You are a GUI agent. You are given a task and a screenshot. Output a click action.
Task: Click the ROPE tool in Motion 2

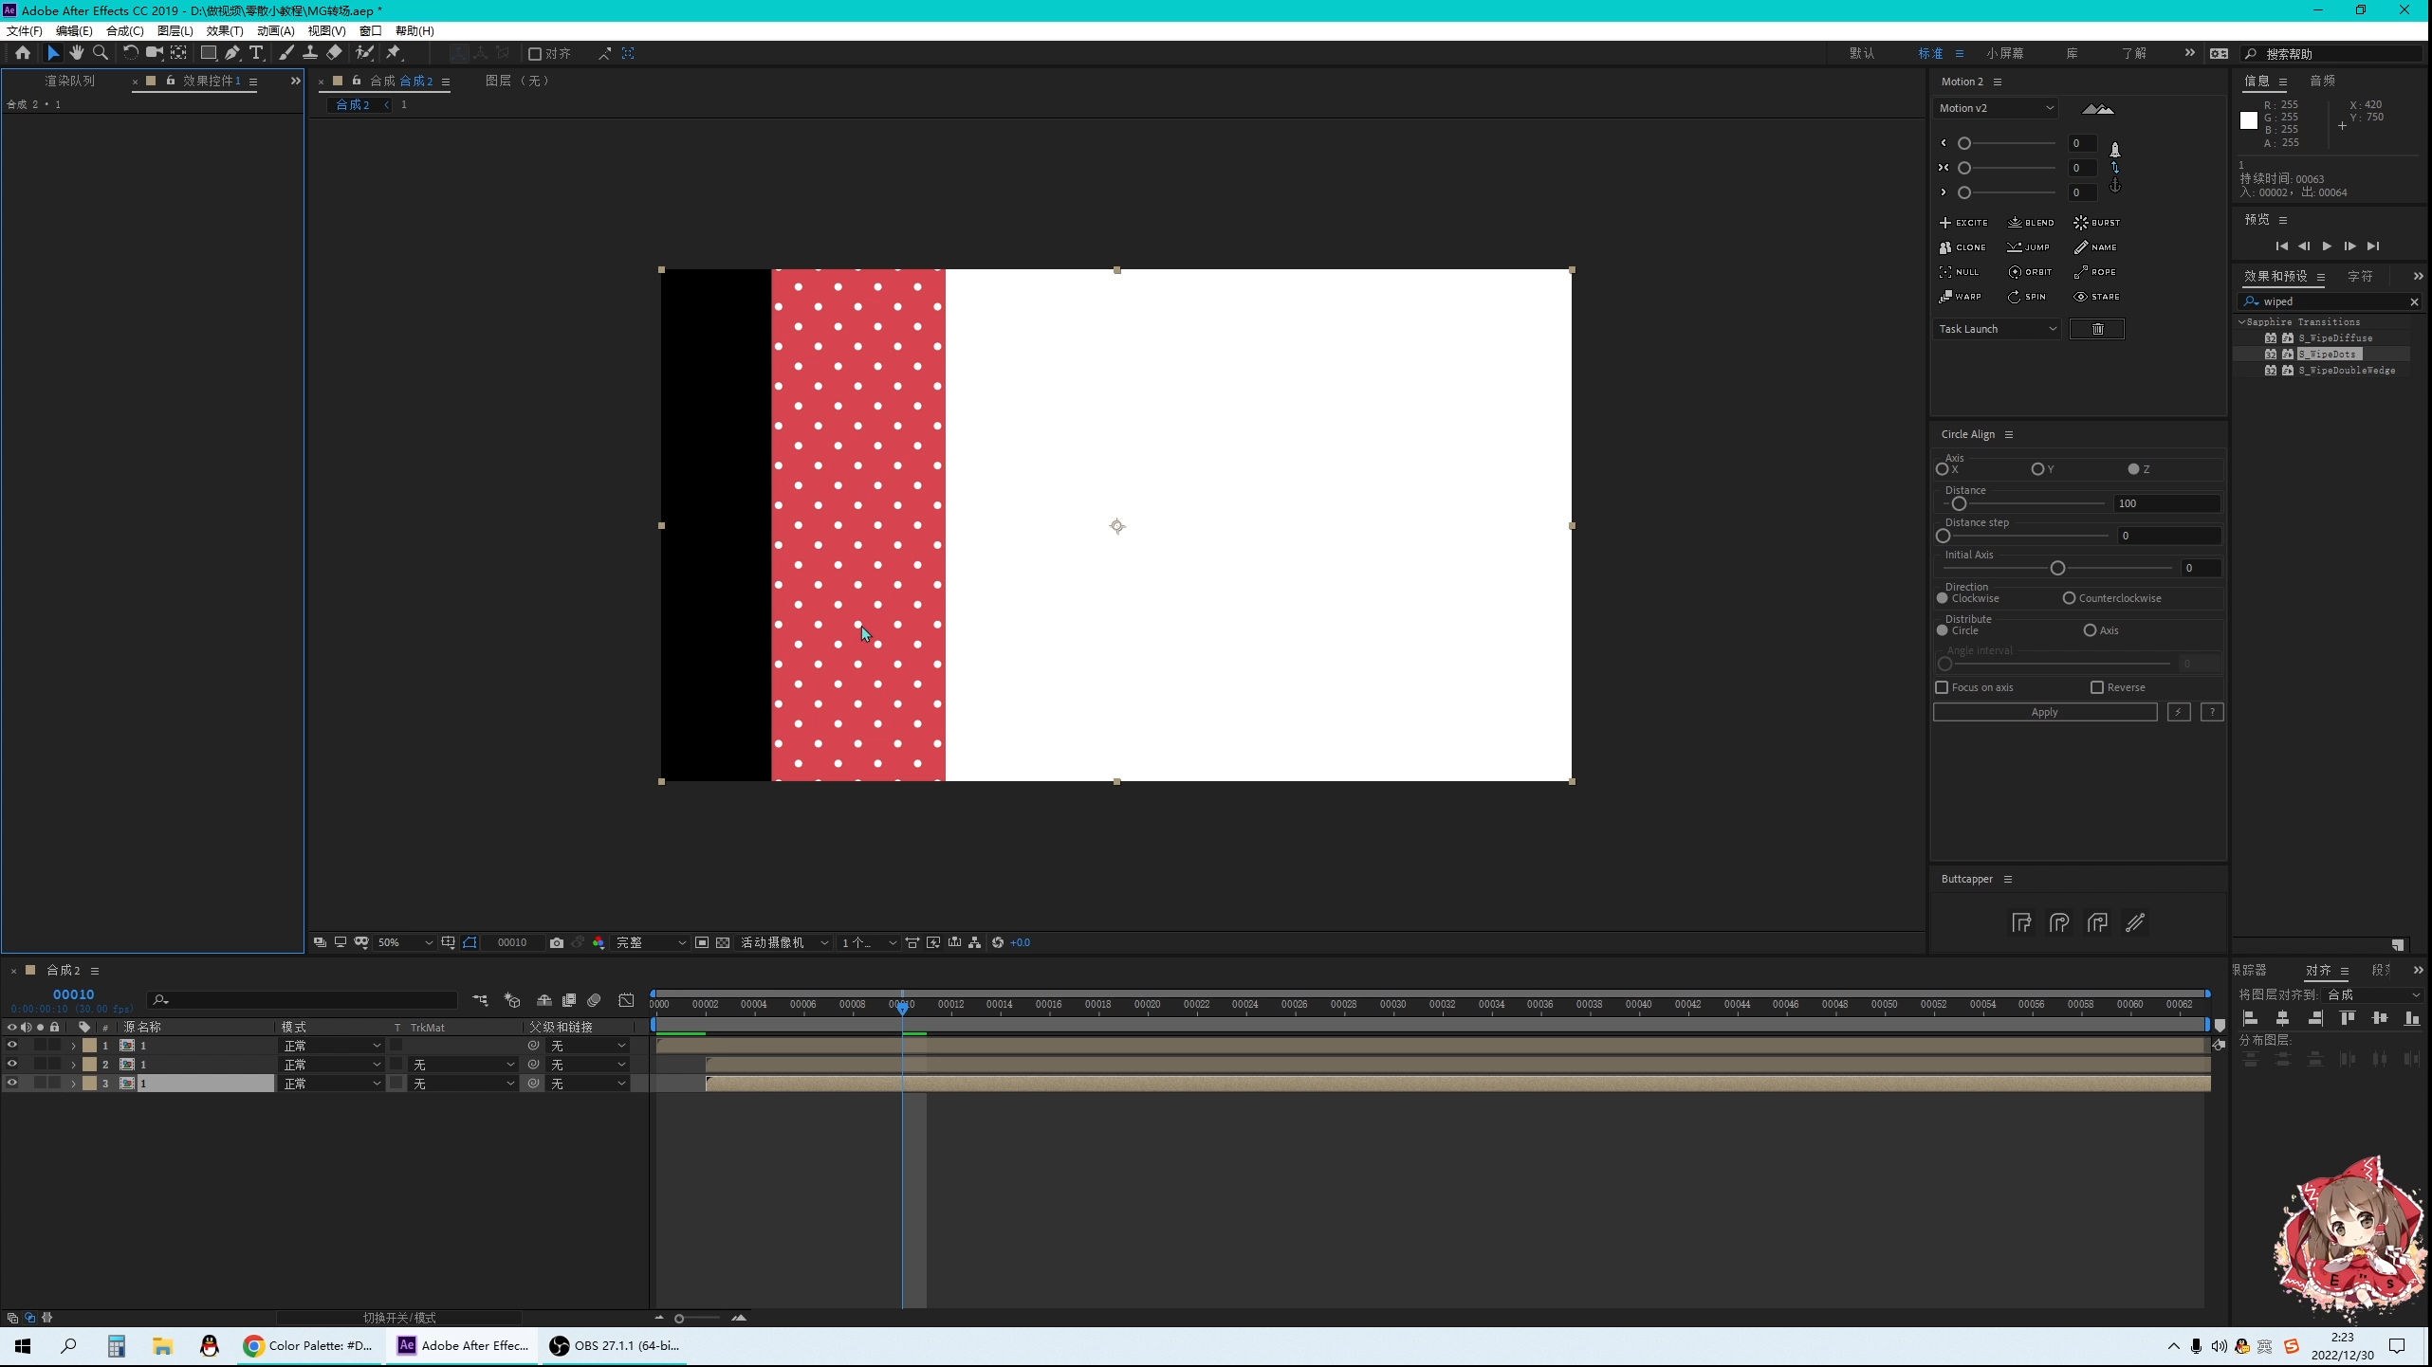click(2095, 272)
